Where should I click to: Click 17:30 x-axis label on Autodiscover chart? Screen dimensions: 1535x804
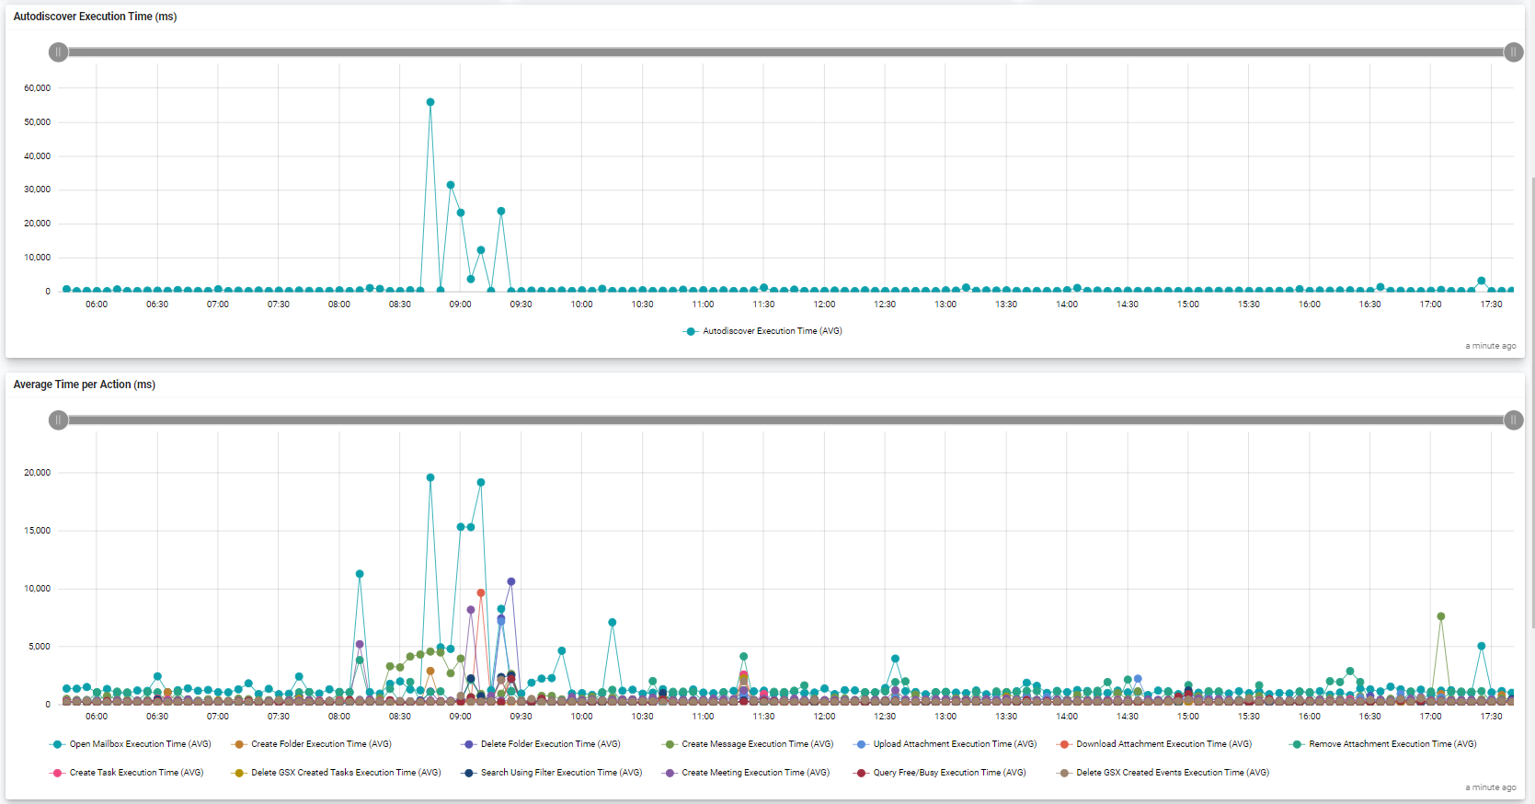1492,304
